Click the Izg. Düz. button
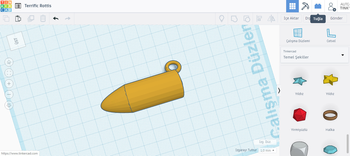The image size is (350, 156). (x=265, y=142)
